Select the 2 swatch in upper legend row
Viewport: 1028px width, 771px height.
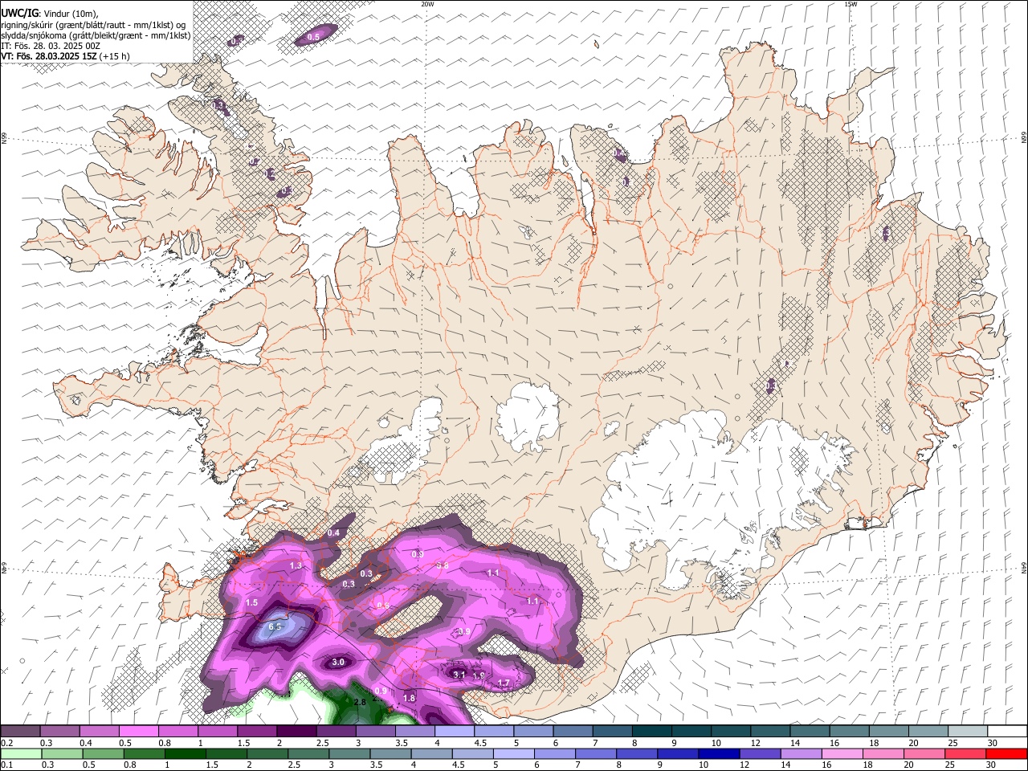point(296,731)
